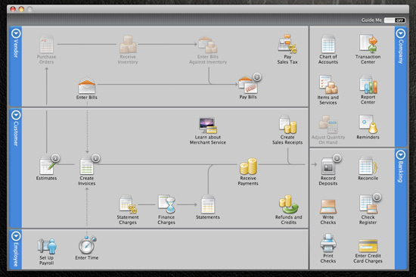Image resolution: width=416 pixels, height=277 pixels.
Task: Click the info badge on Pay Bills
Action: [256, 77]
